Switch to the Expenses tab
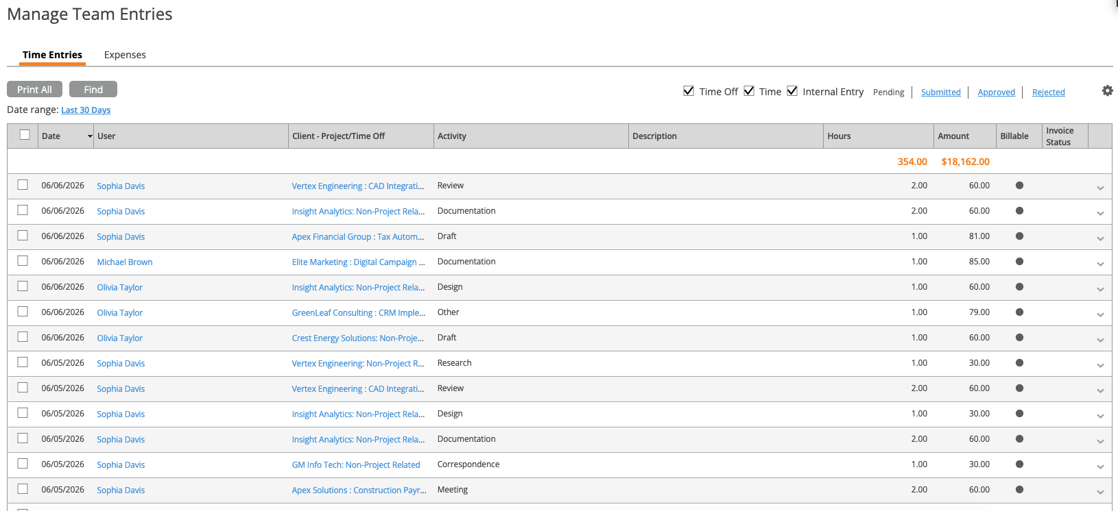 pyautogui.click(x=125, y=55)
